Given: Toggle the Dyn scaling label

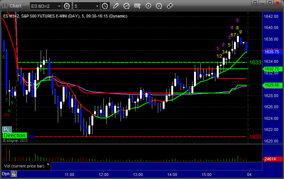Looking at the screenshot, I should [6, 174].
